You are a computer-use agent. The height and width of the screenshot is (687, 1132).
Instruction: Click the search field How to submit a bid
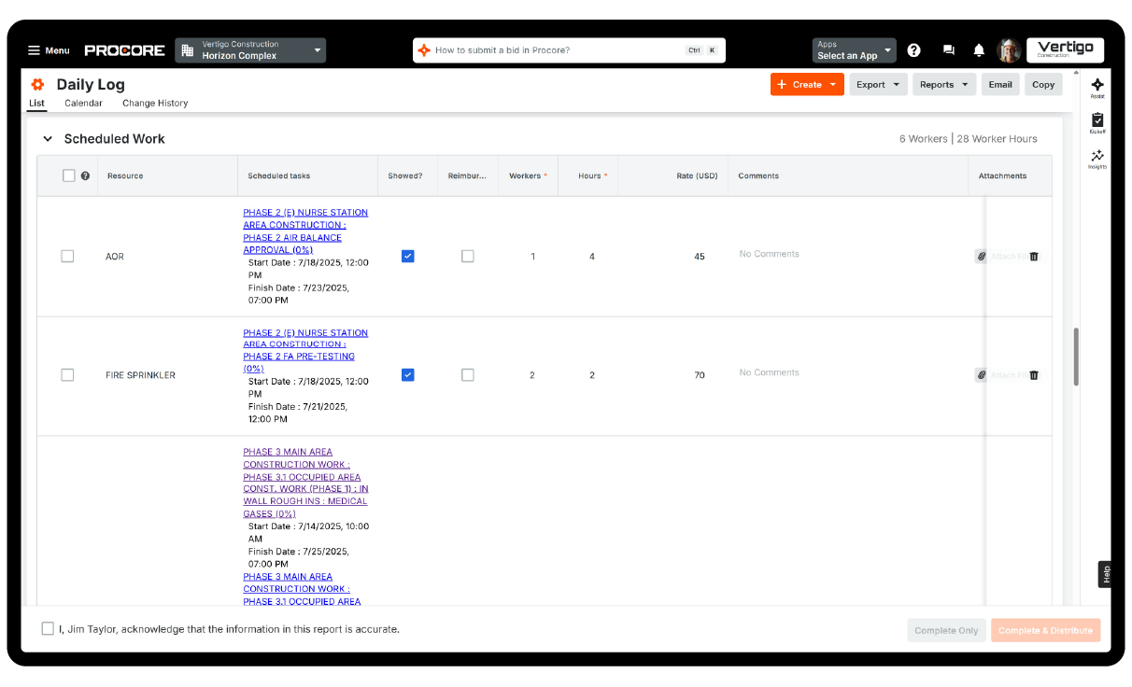pos(569,50)
